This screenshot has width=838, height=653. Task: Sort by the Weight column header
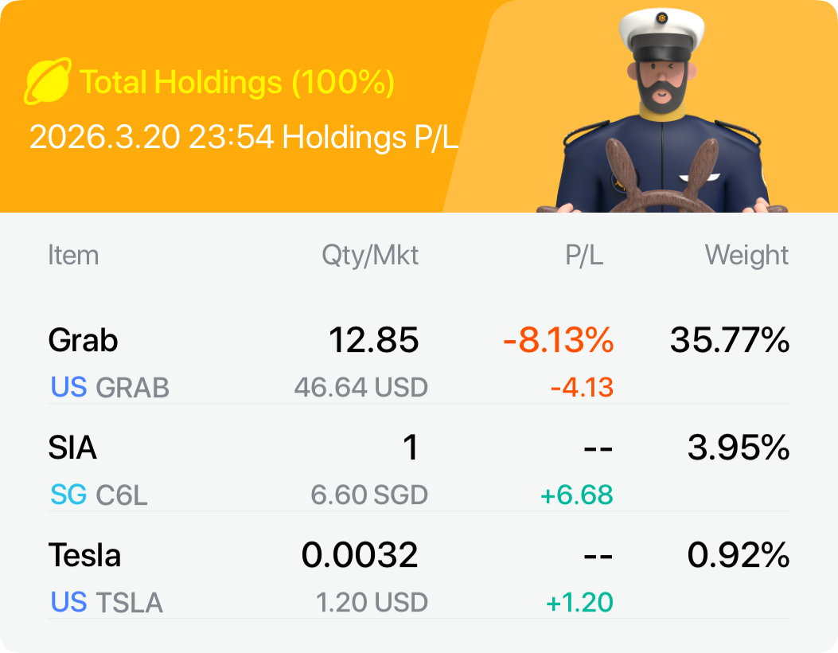click(746, 256)
